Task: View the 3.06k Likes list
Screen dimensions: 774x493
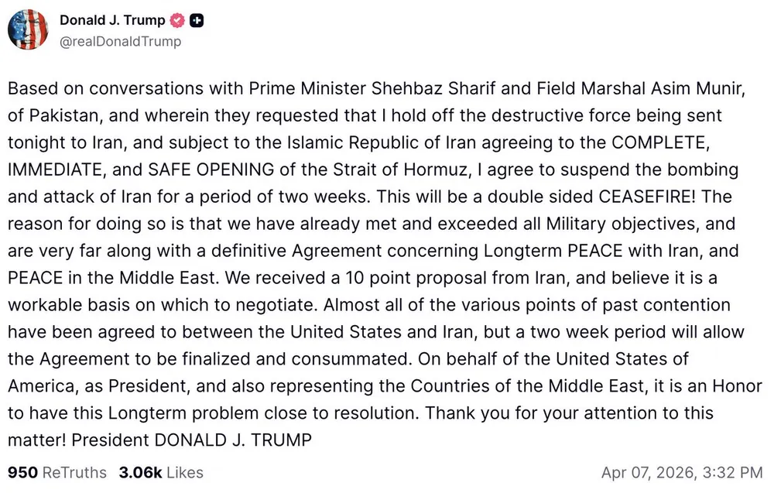Action: pos(161,471)
